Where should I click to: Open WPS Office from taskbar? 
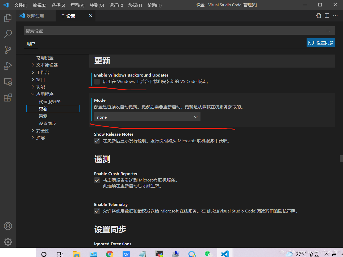(x=126, y=254)
